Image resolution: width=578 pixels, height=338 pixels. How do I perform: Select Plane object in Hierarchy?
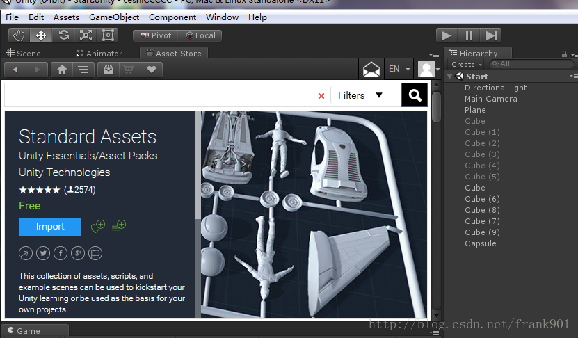click(475, 110)
